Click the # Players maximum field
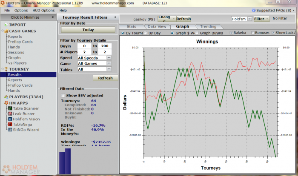Viewport: 298px width, 176px height. (x=105, y=52)
